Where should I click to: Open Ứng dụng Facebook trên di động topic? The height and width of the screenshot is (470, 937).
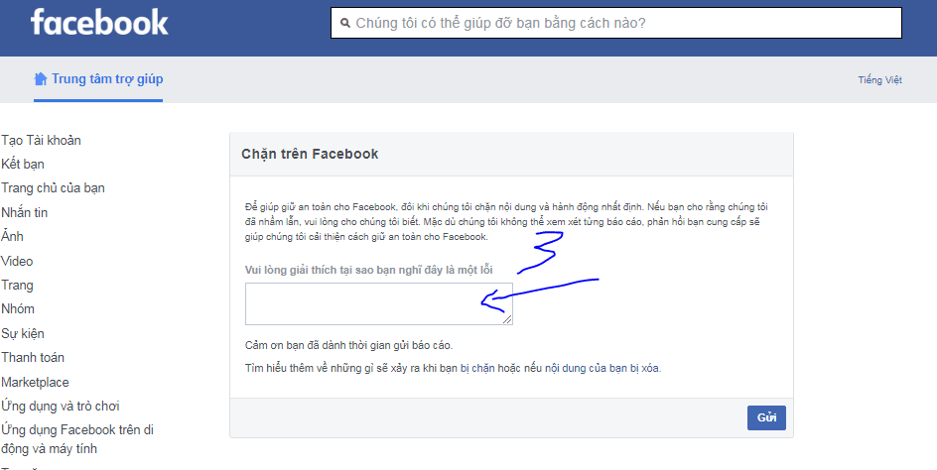[x=77, y=439]
